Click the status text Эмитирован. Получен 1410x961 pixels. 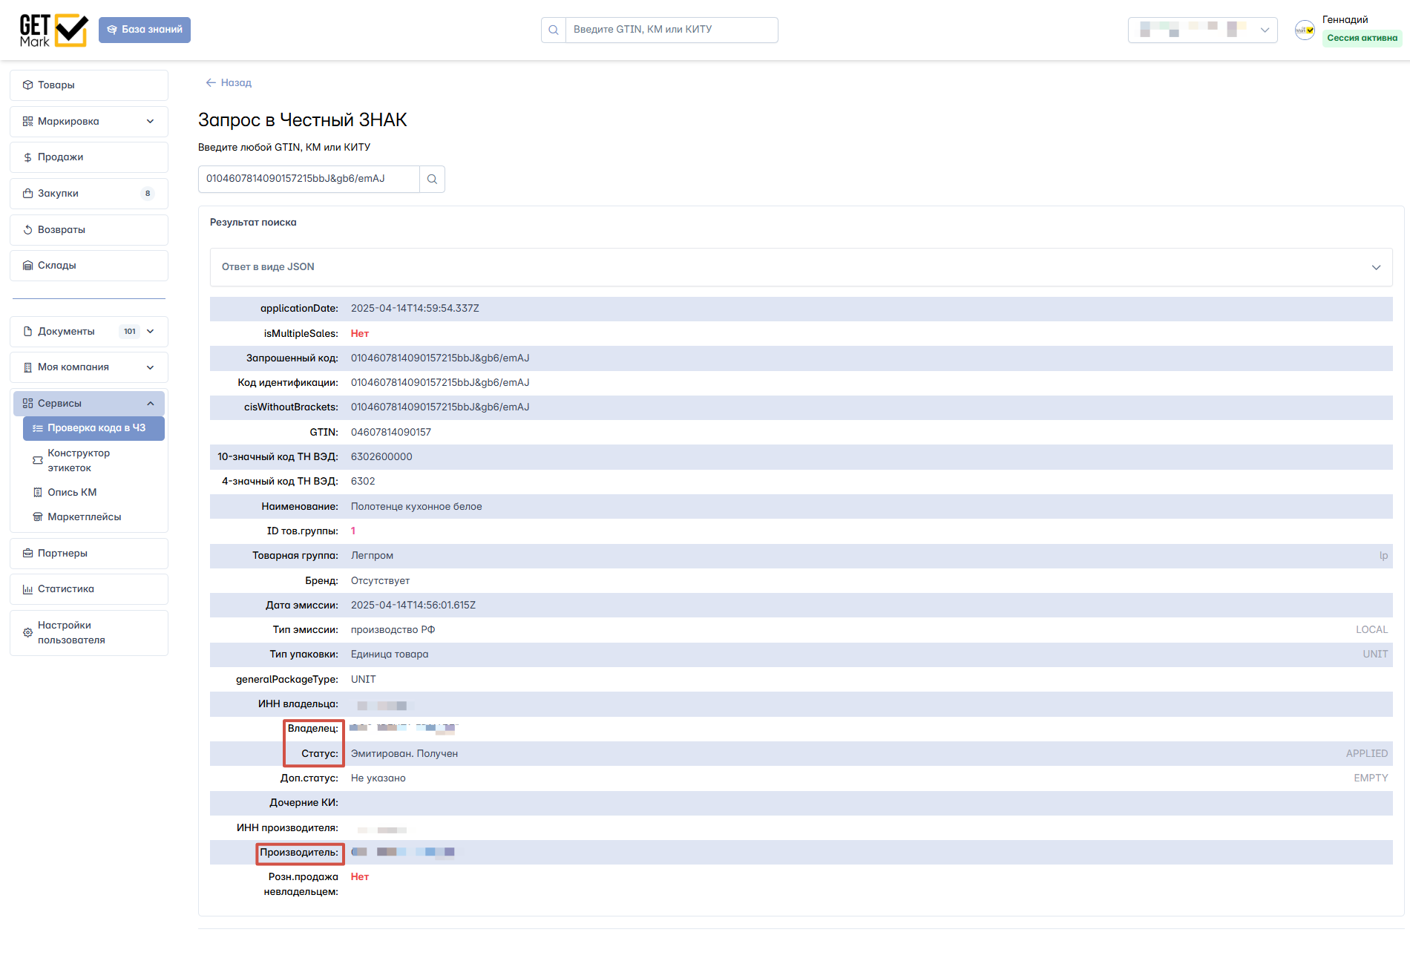pos(404,754)
